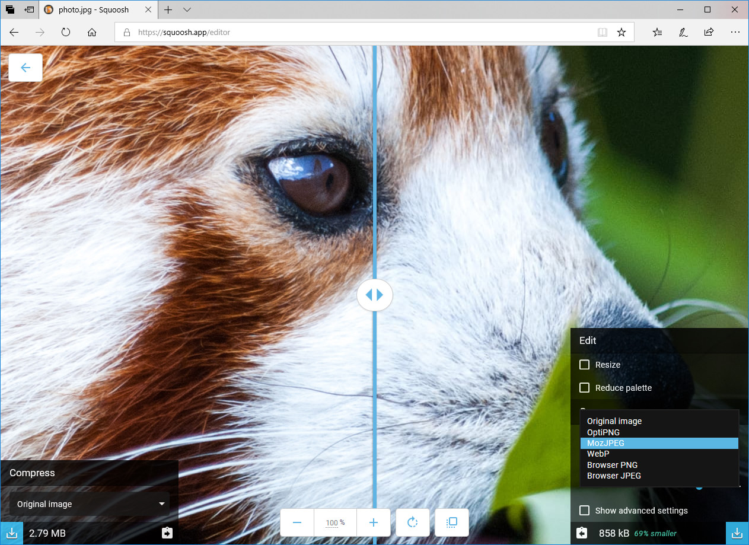Refresh the page in the browser
Screen dimensions: 749x545
66,33
